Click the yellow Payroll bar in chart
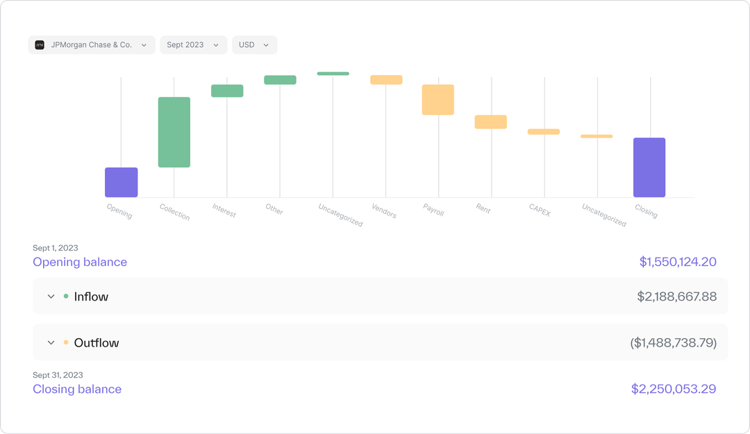Image resolution: width=750 pixels, height=434 pixels. point(437,99)
